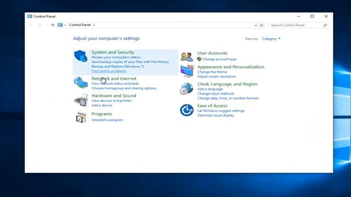This screenshot has width=351, height=197.
Task: Open Hardware and Sound category
Action: pyautogui.click(x=114, y=96)
